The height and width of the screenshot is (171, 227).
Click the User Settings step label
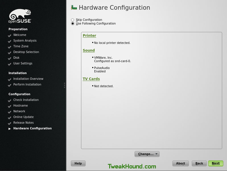point(23,63)
